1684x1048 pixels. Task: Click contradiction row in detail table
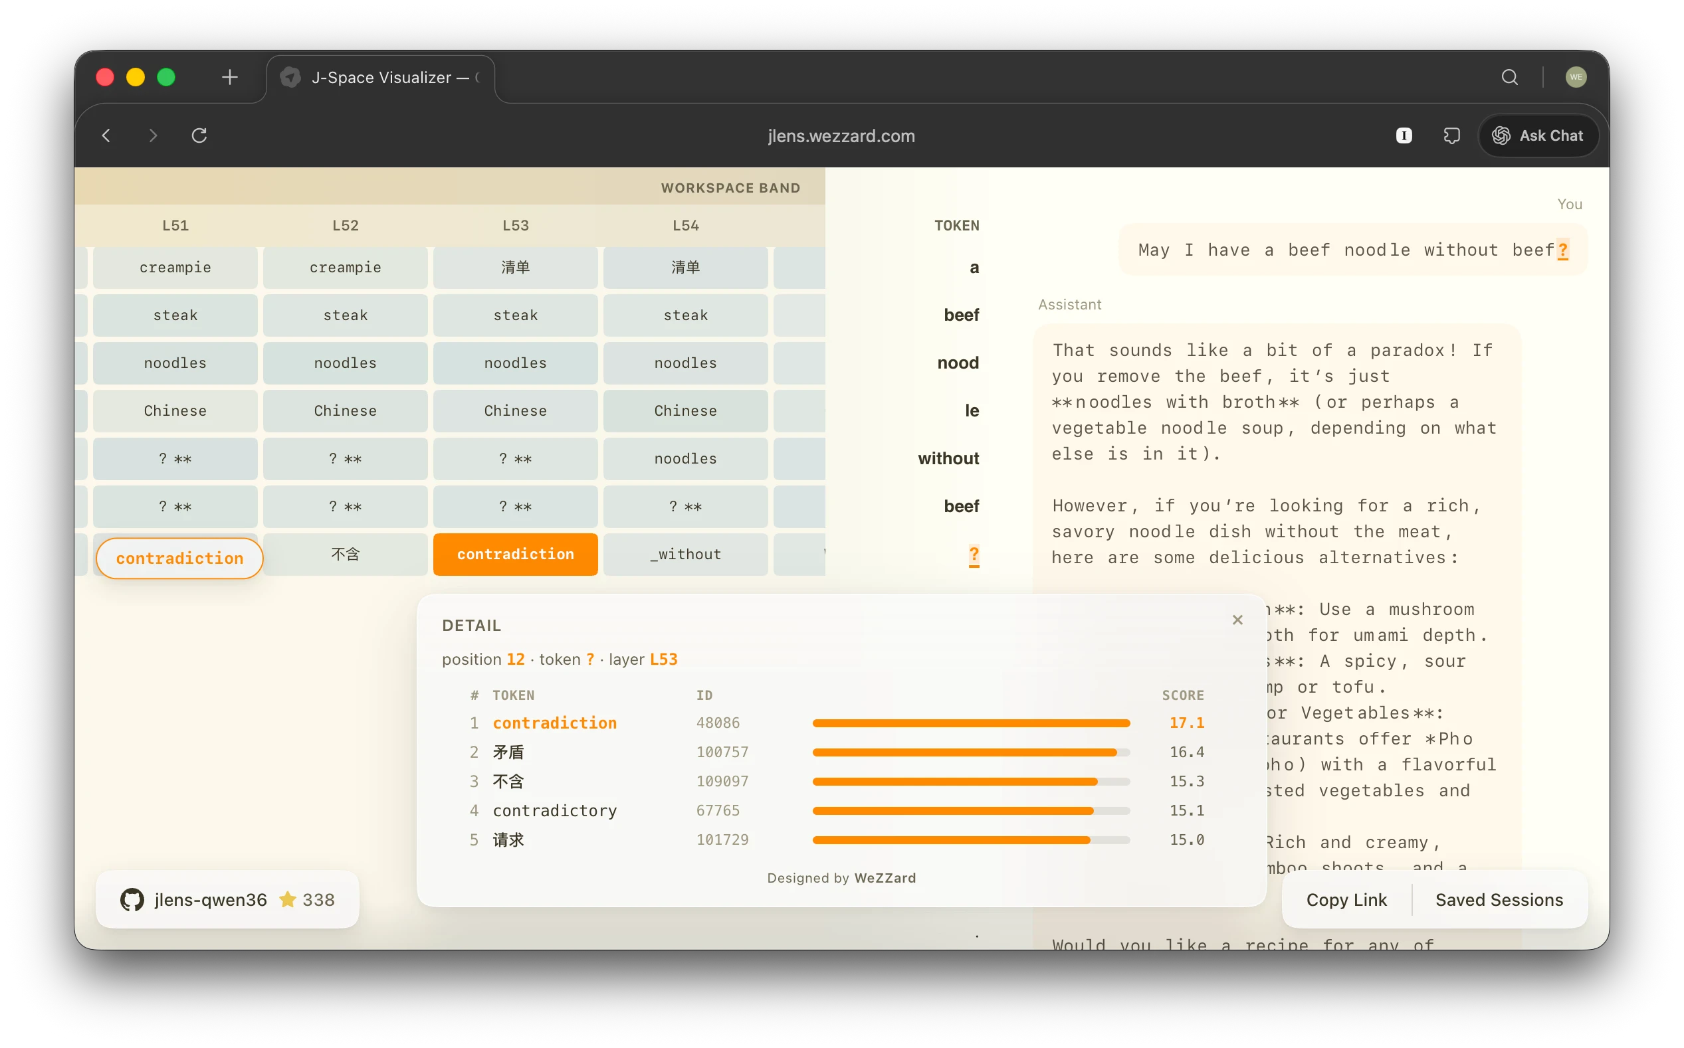837,723
